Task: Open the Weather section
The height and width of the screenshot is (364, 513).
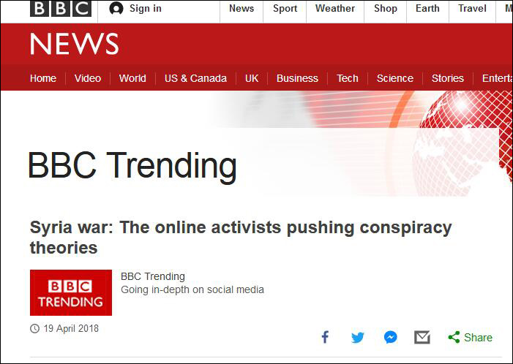Action: [335, 9]
